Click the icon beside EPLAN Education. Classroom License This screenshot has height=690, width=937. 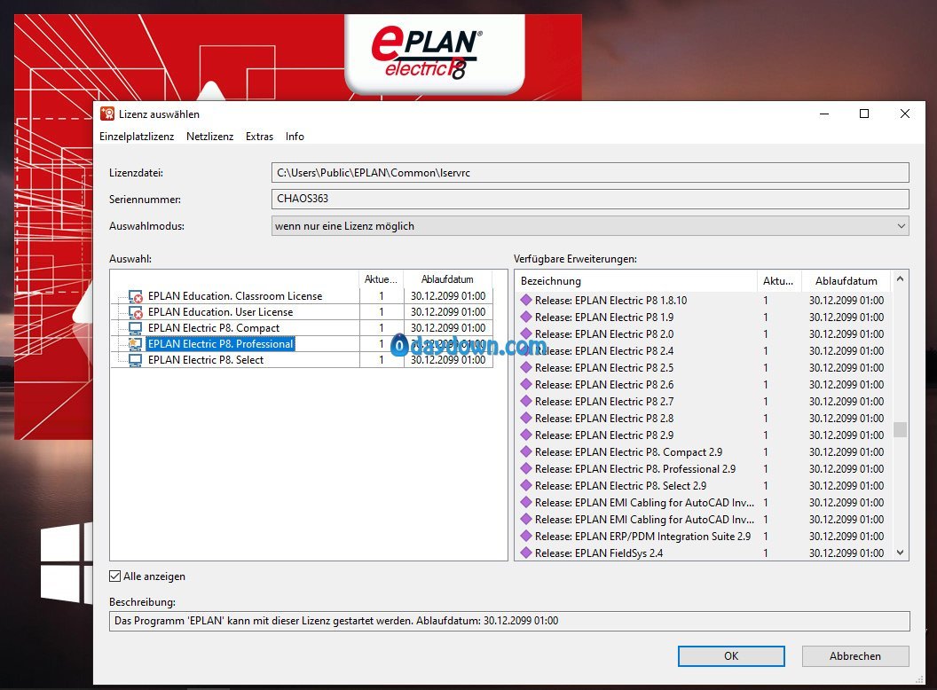[x=136, y=296]
